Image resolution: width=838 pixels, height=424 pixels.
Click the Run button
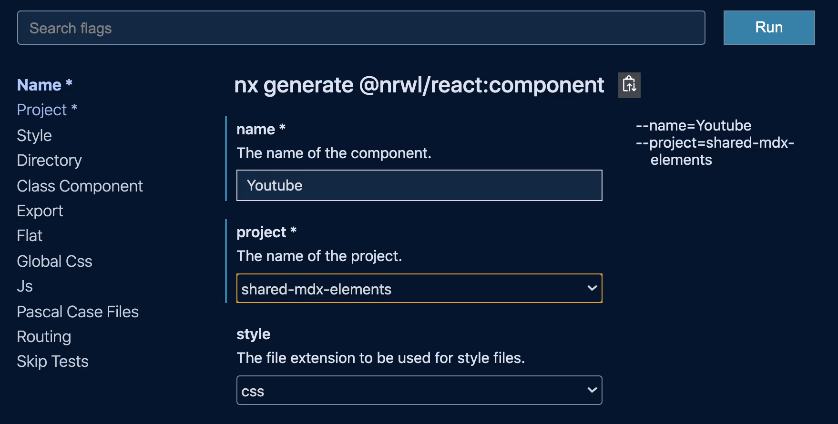[x=768, y=28]
